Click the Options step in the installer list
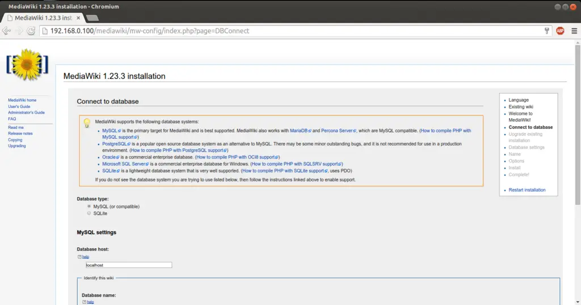Viewport: 581px width, 305px height. click(x=516, y=161)
